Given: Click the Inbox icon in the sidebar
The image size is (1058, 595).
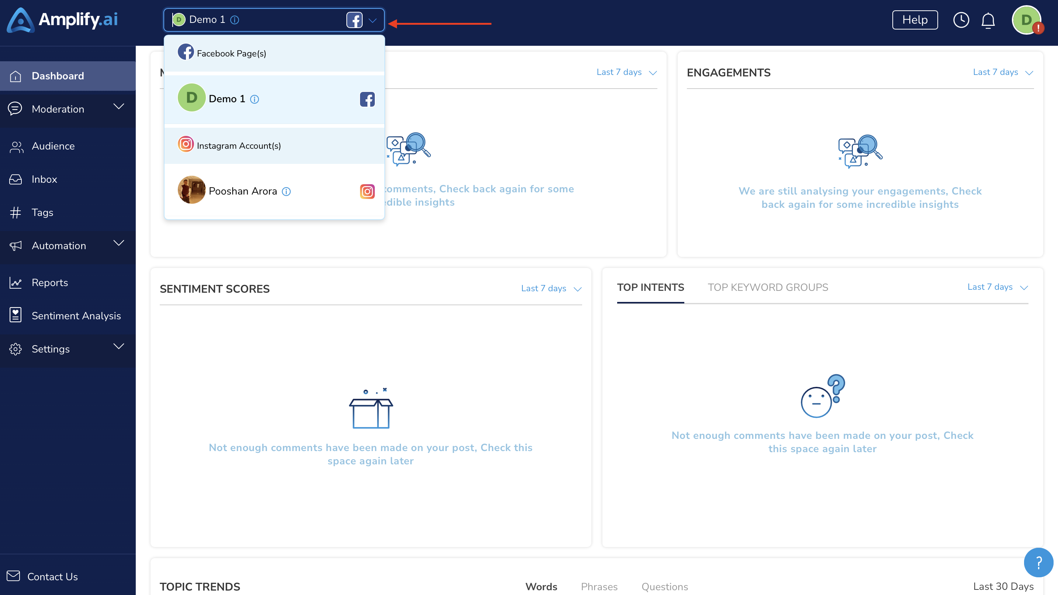Looking at the screenshot, I should [15, 179].
